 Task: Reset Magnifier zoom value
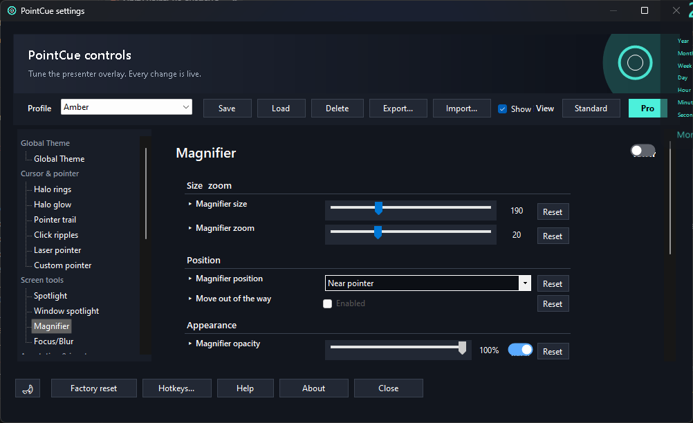click(x=553, y=236)
